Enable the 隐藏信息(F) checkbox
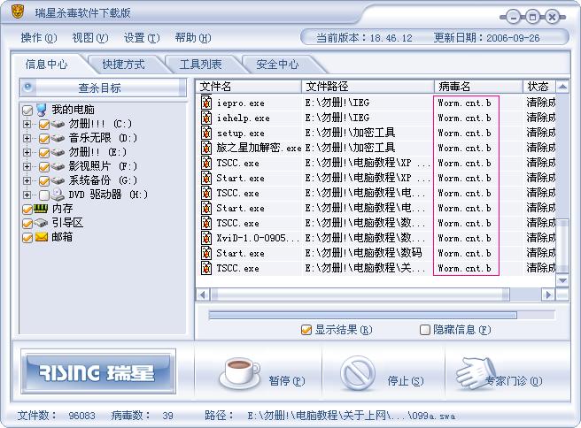This screenshot has width=581, height=428. click(x=424, y=329)
